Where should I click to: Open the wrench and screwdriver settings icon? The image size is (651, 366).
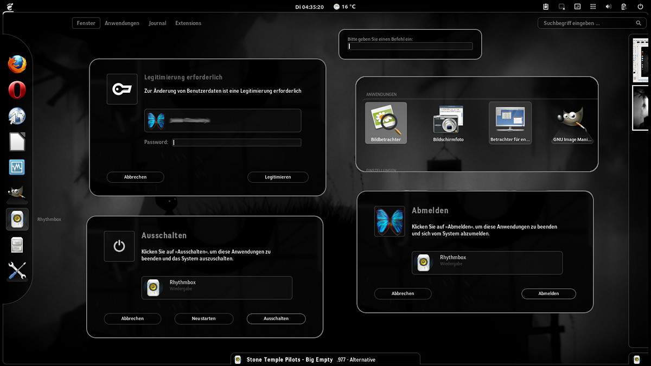pos(17,271)
